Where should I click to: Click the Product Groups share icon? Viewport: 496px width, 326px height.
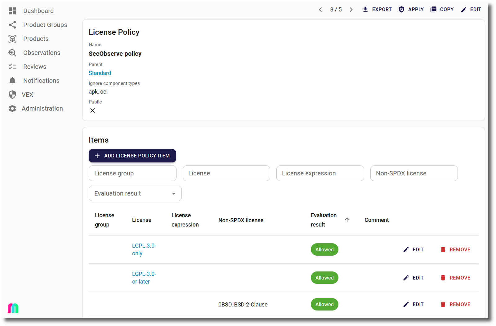tap(12, 25)
